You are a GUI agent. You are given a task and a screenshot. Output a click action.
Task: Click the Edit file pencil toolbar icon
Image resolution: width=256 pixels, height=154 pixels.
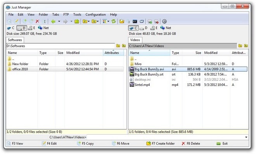pyautogui.click(x=16, y=21)
